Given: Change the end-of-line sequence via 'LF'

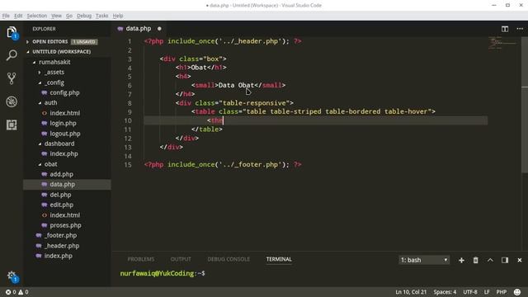Looking at the screenshot, I should pos(487,292).
